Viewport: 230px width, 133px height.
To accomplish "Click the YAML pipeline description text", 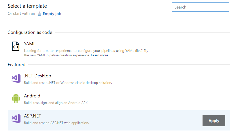I will point(86,53).
